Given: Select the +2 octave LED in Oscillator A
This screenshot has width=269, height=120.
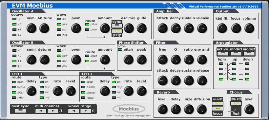Looking at the screenshot, I should coord(14,35).
